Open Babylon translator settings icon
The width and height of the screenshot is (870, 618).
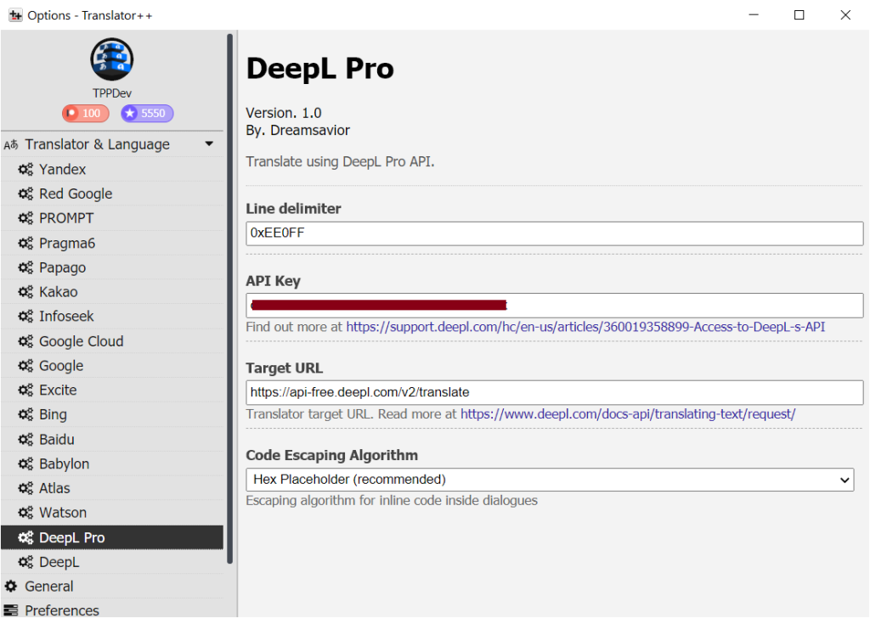[x=24, y=463]
